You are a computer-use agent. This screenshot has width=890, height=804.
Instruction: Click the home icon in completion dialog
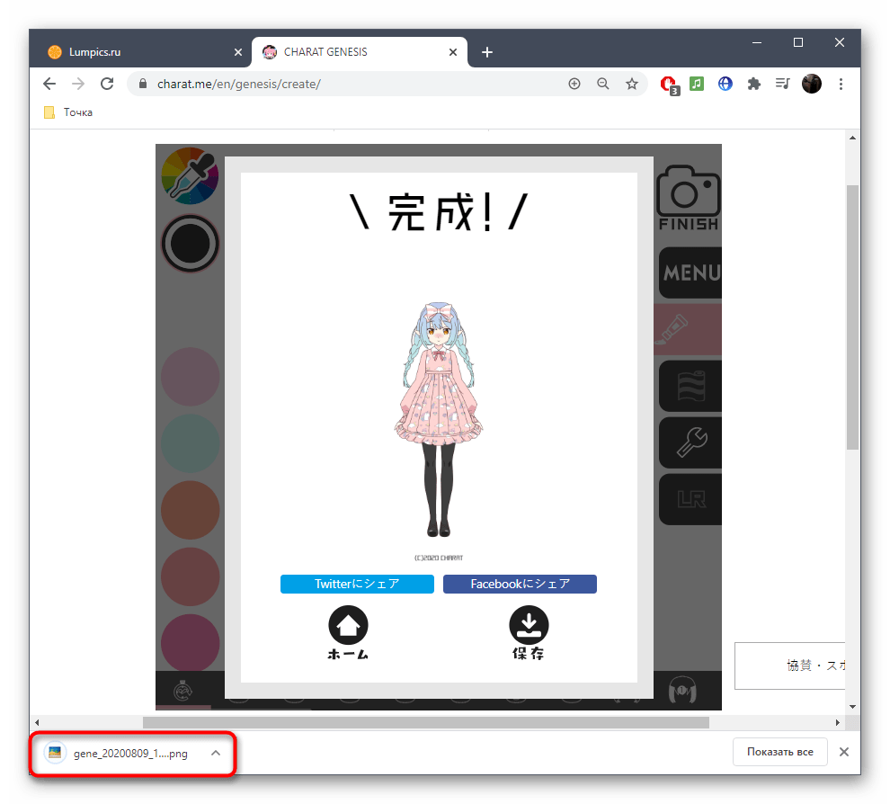[x=348, y=626]
